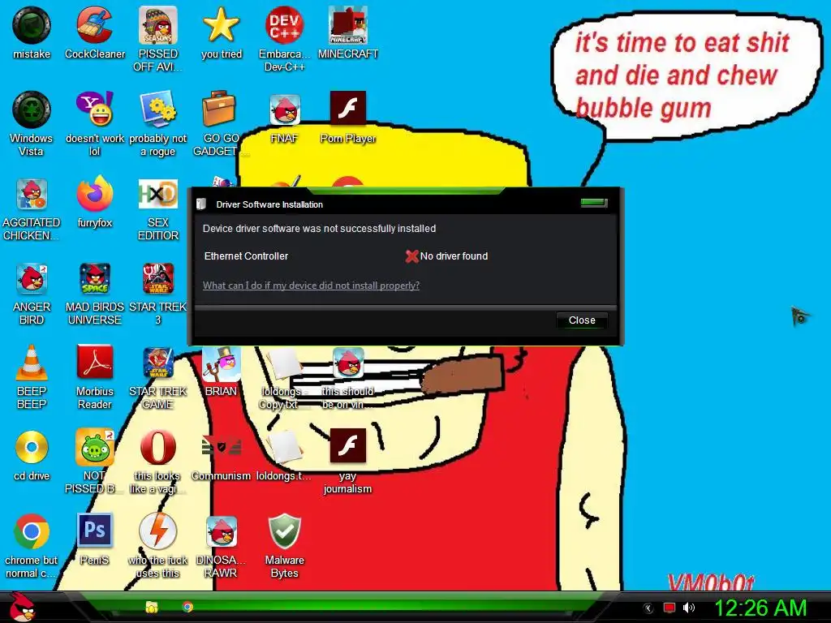The image size is (831, 623).
Task: Show hidden tray icons arrow
Action: click(x=648, y=608)
